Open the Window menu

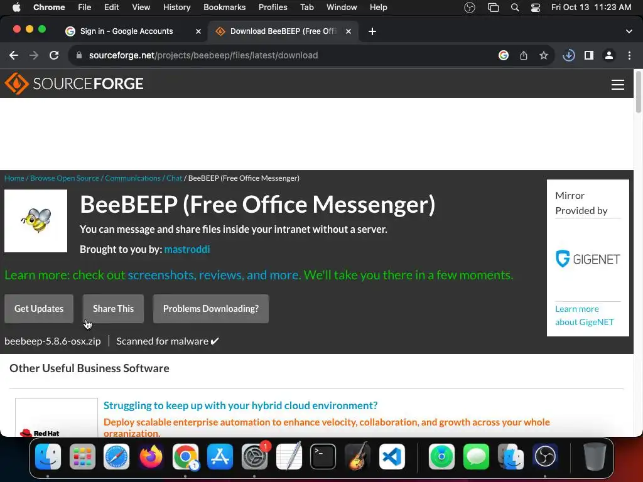[x=342, y=7]
